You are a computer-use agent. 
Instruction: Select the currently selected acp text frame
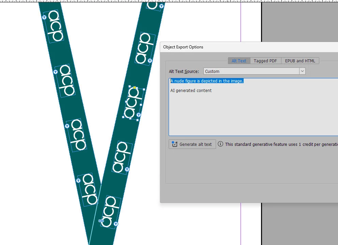click(x=133, y=103)
